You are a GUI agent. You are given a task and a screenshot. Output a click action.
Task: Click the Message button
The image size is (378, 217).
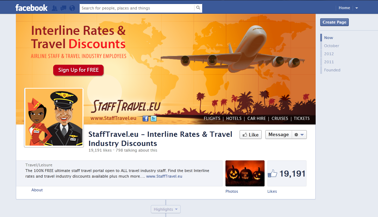pyautogui.click(x=278, y=135)
